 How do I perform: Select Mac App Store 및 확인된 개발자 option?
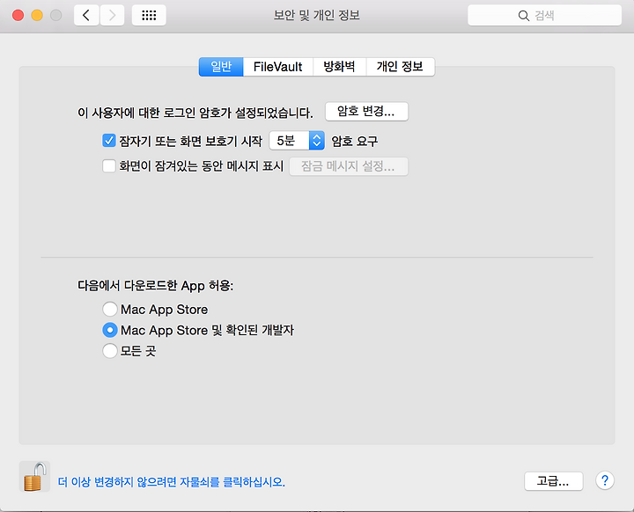109,330
